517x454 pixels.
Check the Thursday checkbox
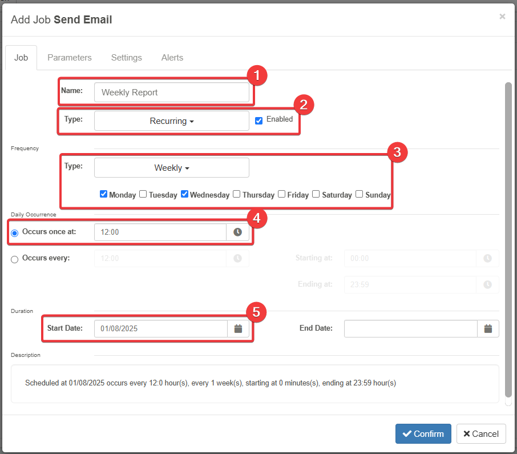pyautogui.click(x=236, y=194)
